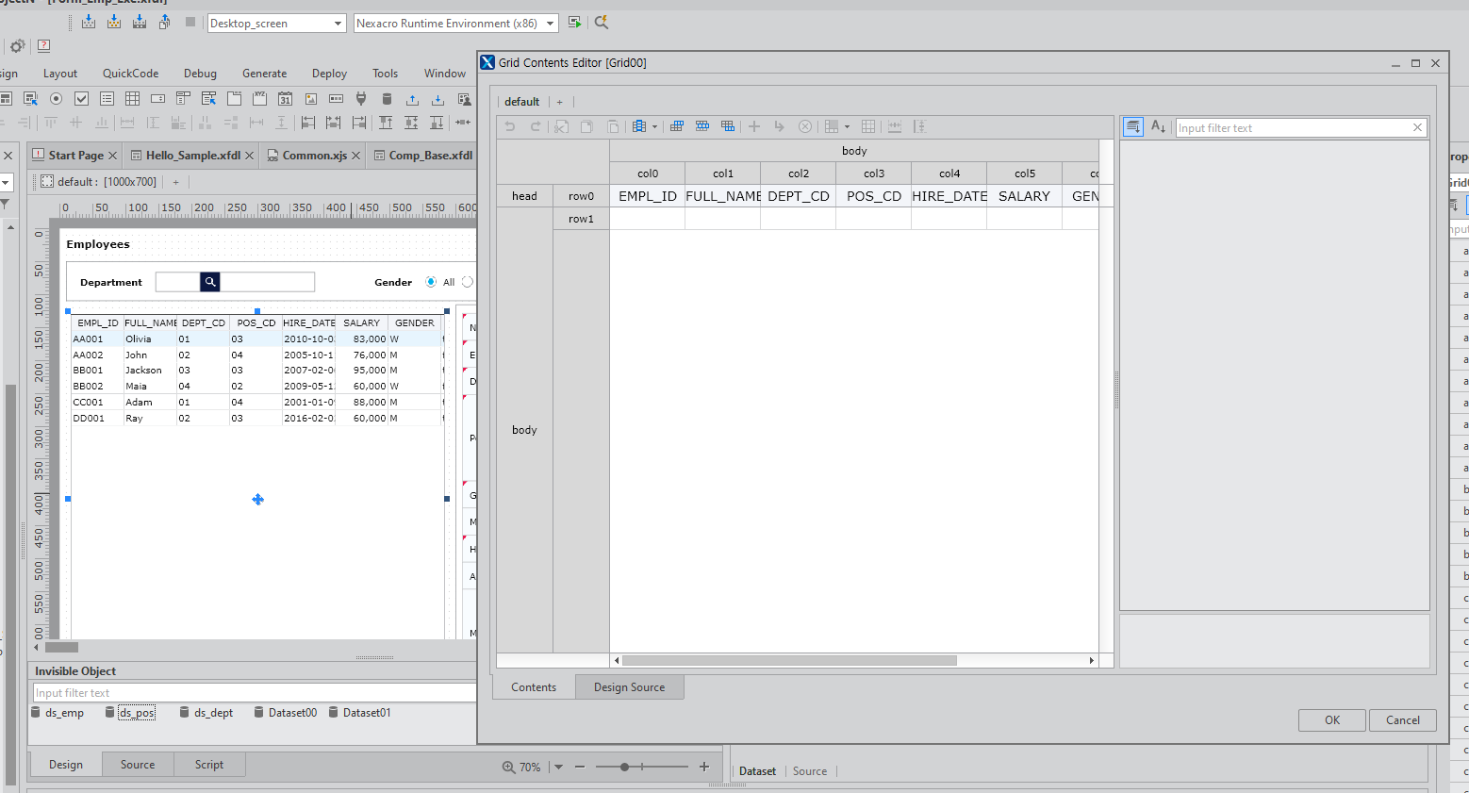
Task: Open the help question-mark icon
Action: click(x=43, y=45)
